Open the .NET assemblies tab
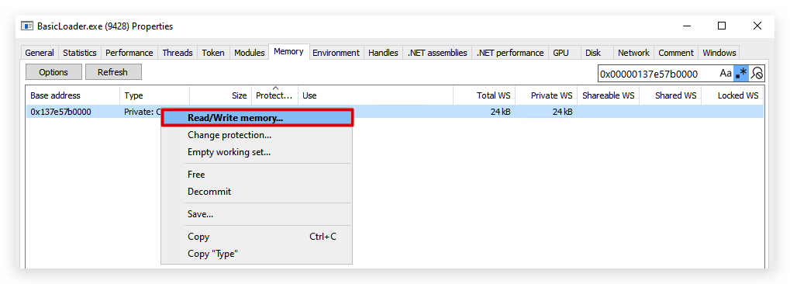The height and width of the screenshot is (284, 790). point(437,53)
